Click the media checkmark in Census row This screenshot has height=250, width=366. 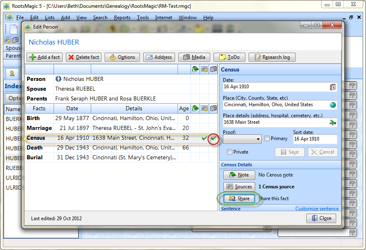[213, 138]
